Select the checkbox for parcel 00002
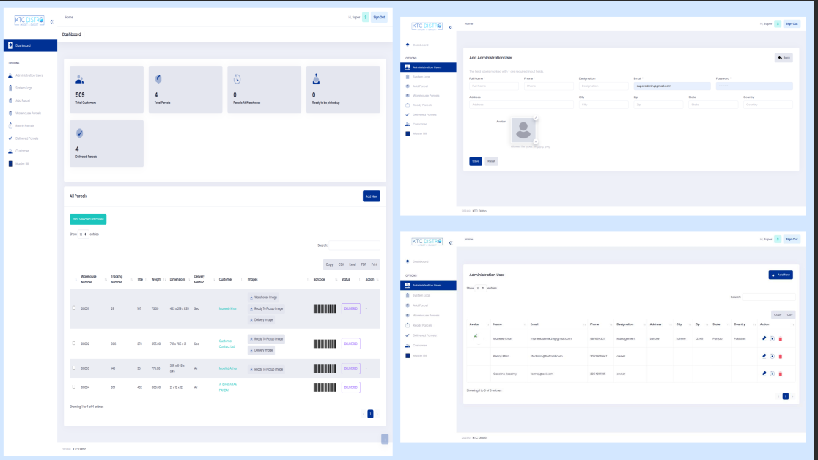Image resolution: width=818 pixels, height=460 pixels. point(74,343)
